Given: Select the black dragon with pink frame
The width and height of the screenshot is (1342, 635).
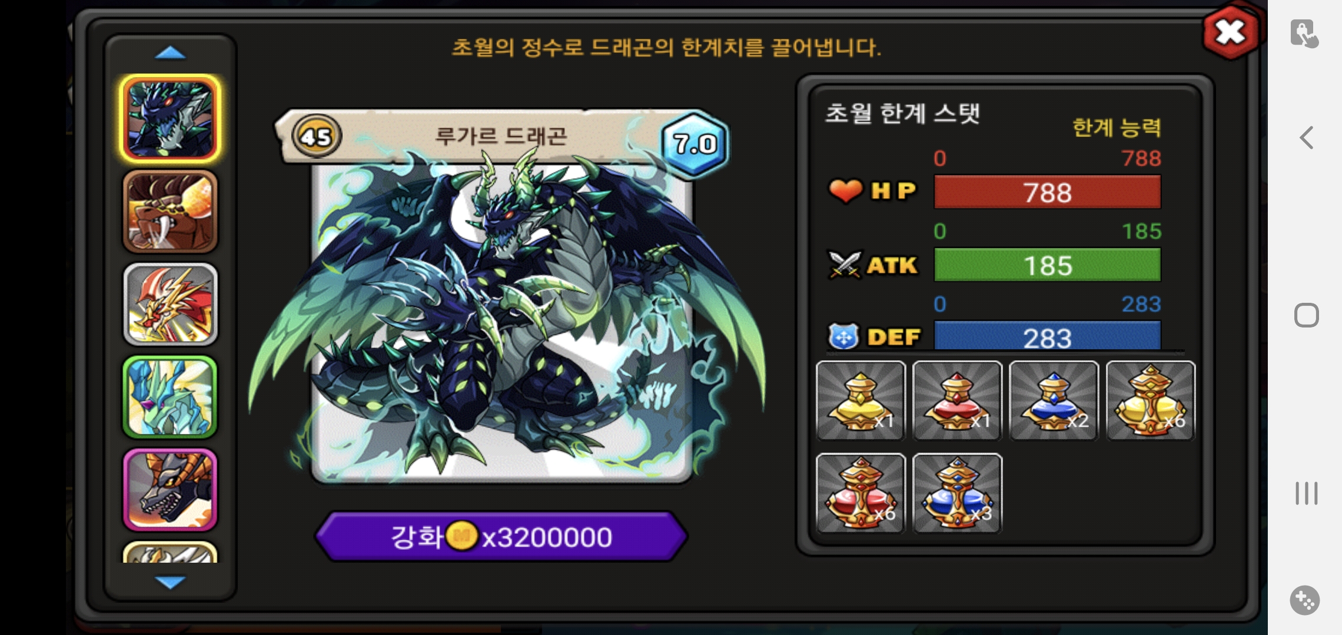Looking at the screenshot, I should (170, 490).
